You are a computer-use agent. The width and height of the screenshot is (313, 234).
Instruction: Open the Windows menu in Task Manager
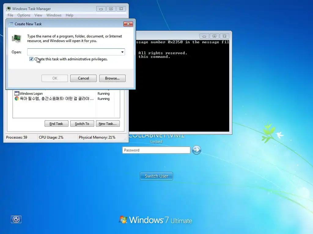pyautogui.click(x=54, y=15)
